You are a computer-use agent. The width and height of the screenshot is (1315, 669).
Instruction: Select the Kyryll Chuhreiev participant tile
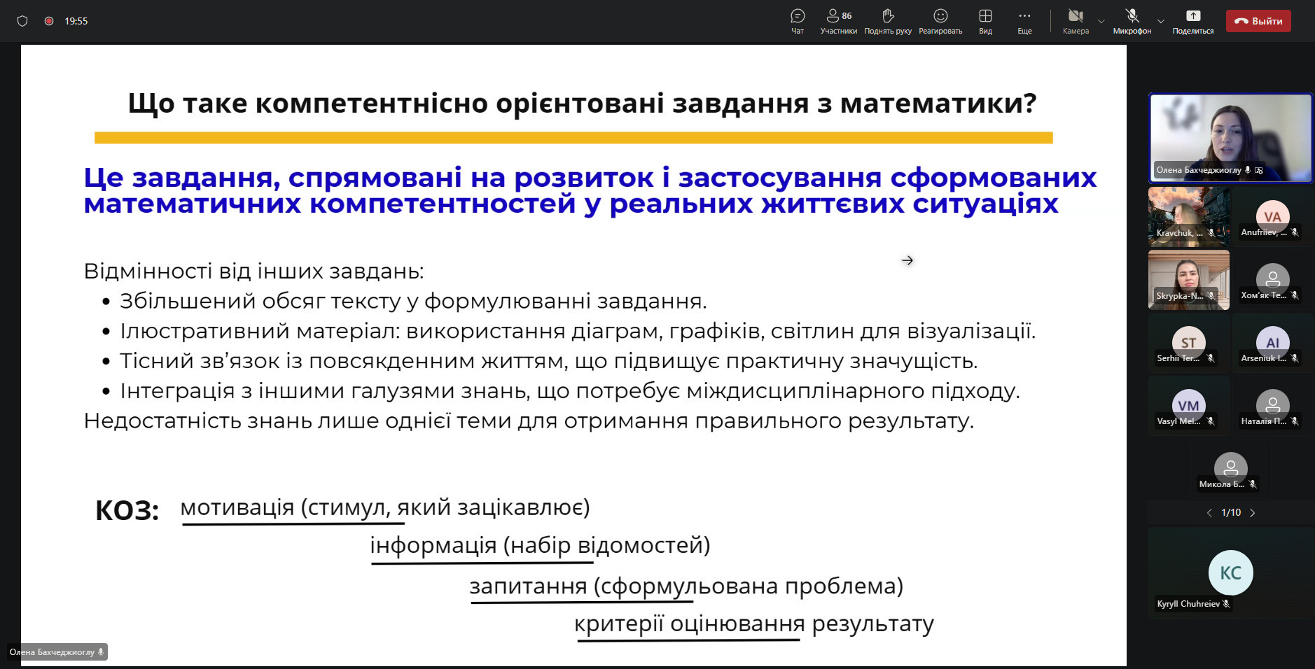point(1230,573)
